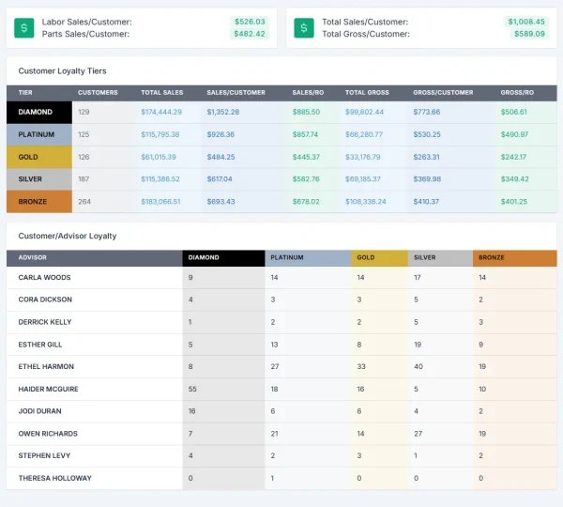Click the $617.04 Silver sales per customer

220,178
